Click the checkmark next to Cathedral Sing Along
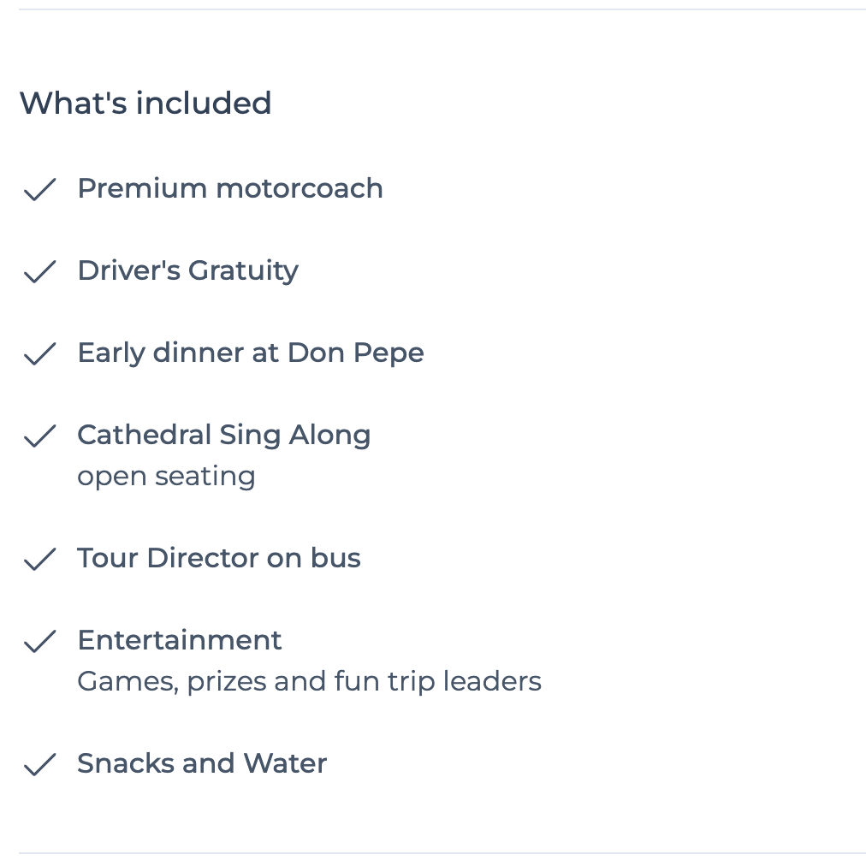866x866 pixels. point(39,436)
